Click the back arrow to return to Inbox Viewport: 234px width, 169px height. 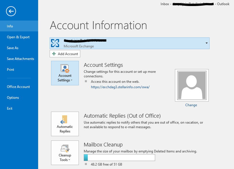pos(11,11)
